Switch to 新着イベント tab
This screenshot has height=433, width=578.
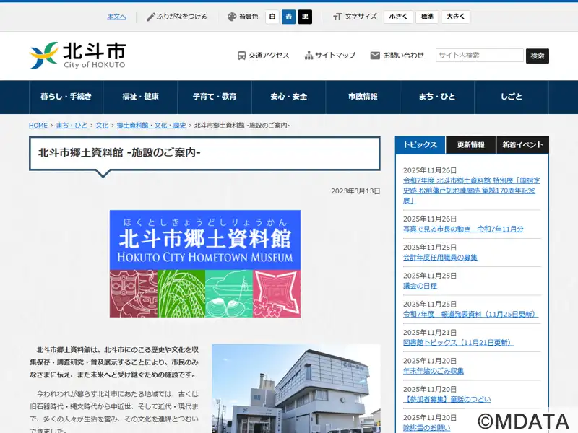click(522, 145)
